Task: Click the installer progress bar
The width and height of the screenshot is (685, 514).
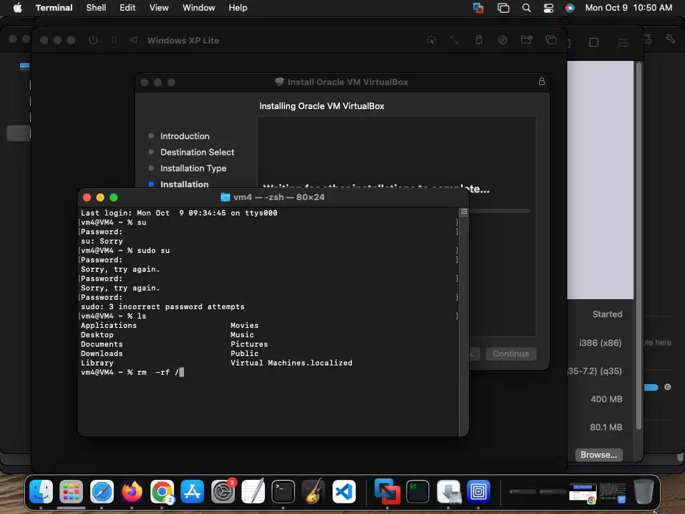Action: tap(500, 211)
